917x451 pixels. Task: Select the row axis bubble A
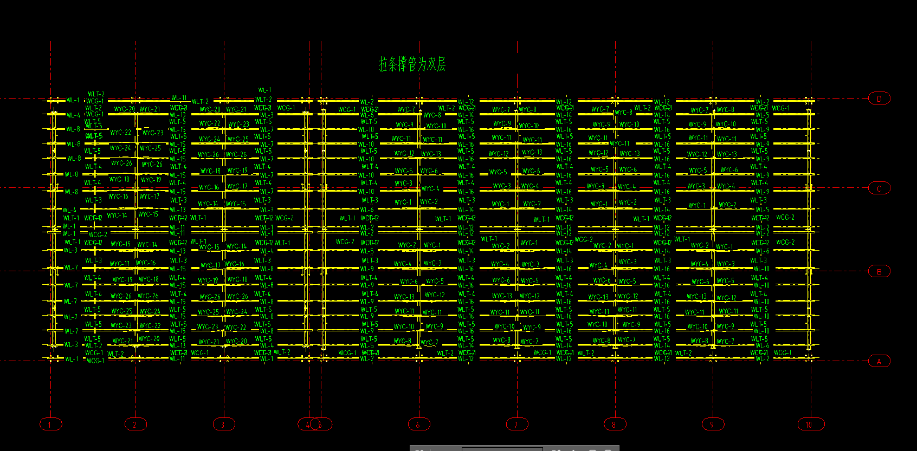(x=879, y=361)
